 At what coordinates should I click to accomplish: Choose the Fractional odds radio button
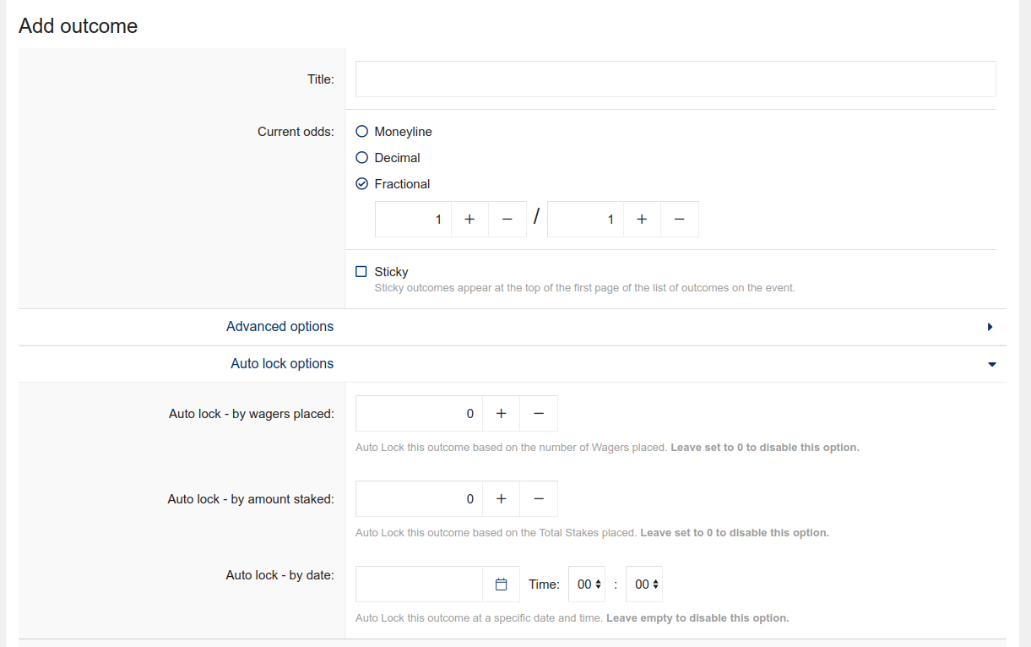pyautogui.click(x=362, y=184)
